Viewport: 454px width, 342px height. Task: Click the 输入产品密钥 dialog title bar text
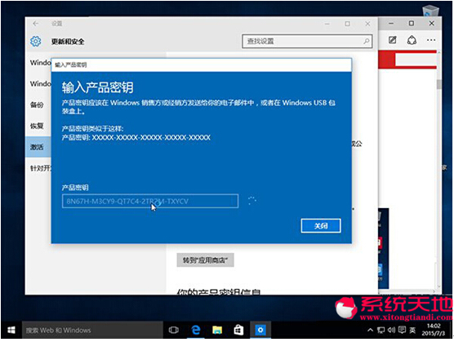click(71, 64)
